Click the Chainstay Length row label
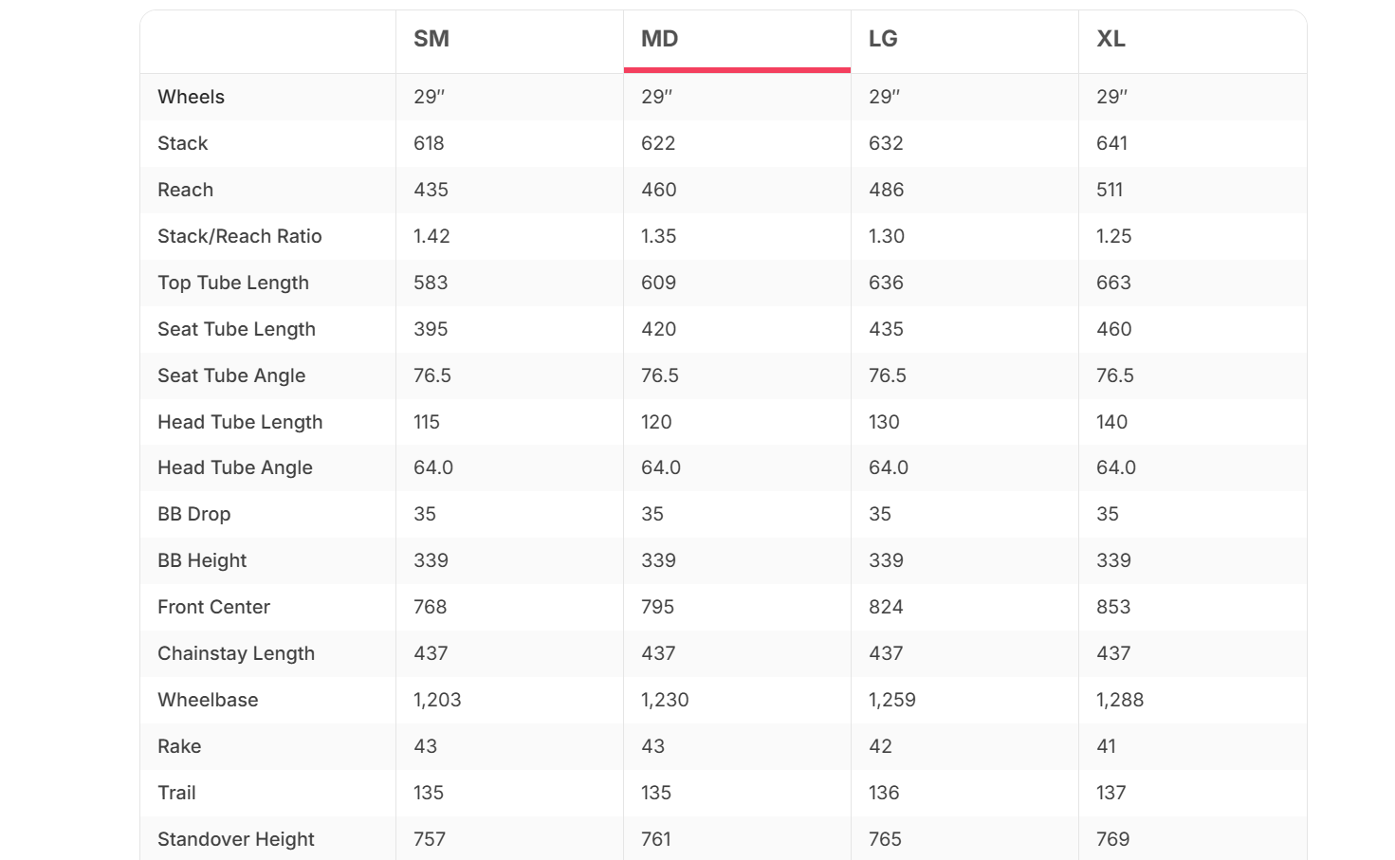Image resolution: width=1395 pixels, height=860 pixels. coord(236,653)
